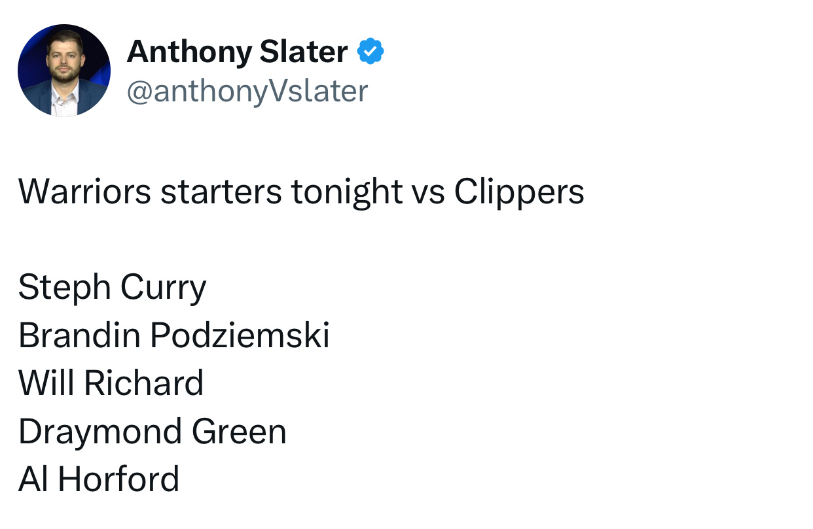
Task: Open the @anthonyVslater handle link
Action: click(x=247, y=91)
